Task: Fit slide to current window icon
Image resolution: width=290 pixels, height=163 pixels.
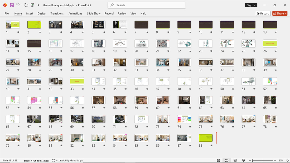Action: [287, 160]
